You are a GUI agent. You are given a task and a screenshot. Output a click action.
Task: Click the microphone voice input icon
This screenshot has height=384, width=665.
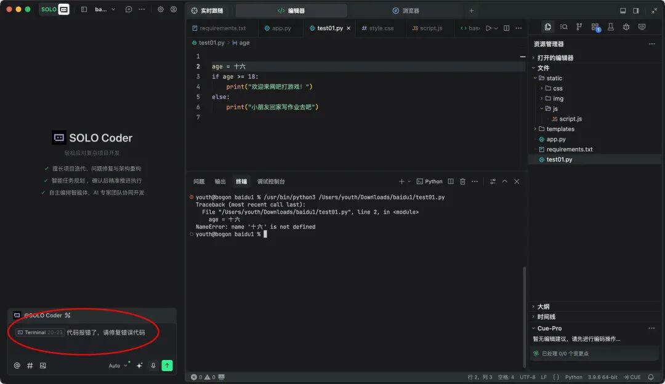coord(153,366)
